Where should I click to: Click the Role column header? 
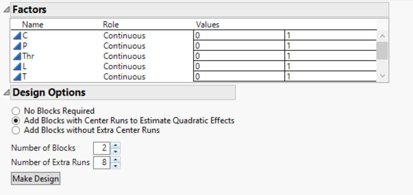click(x=111, y=25)
